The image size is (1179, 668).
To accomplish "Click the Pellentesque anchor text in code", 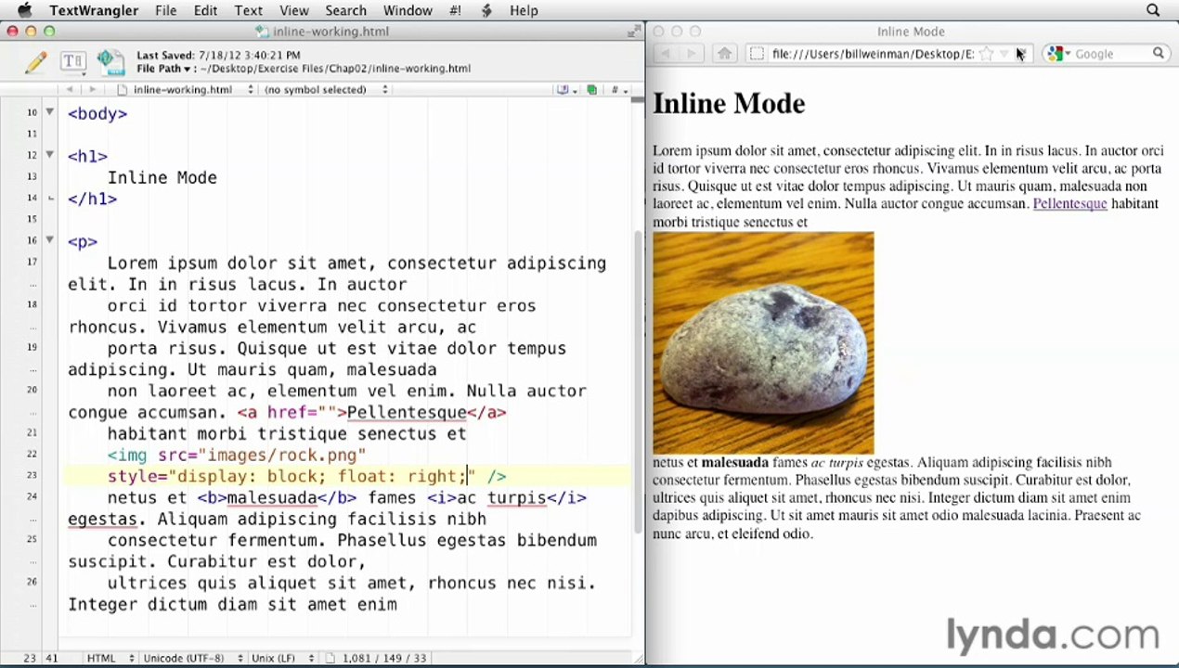I will pos(407,412).
